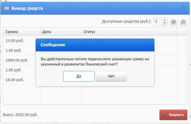The height and width of the screenshot is (124, 191).
Task: Select the 1999.00 руб. row
Action: pyautogui.click(x=19, y=60)
